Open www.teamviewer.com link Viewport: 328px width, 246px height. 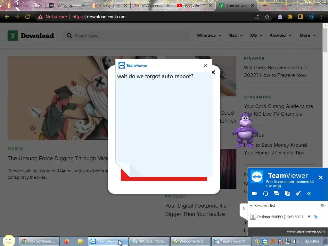tap(306, 231)
